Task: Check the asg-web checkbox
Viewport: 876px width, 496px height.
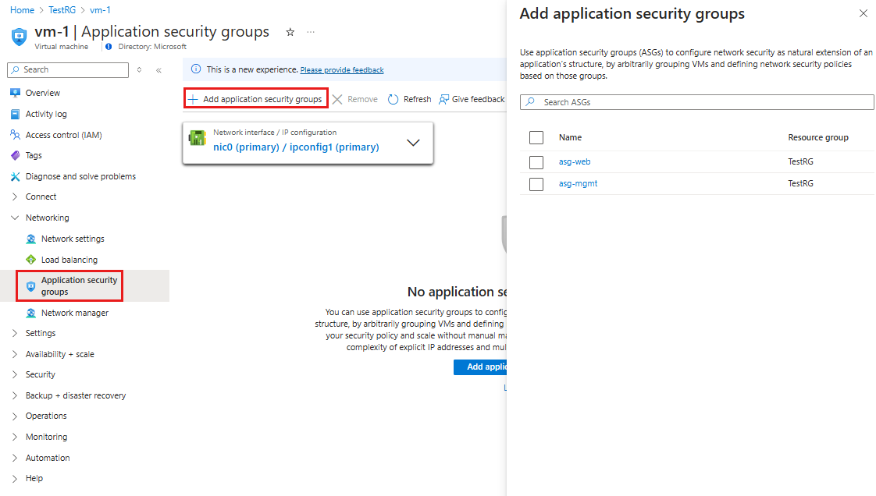Action: (x=536, y=161)
